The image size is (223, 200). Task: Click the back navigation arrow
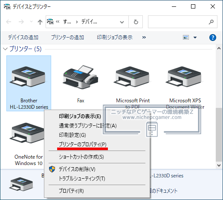pos(9,22)
